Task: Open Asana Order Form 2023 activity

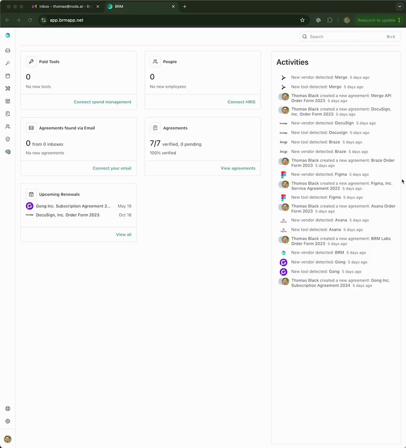Action: pos(343,209)
